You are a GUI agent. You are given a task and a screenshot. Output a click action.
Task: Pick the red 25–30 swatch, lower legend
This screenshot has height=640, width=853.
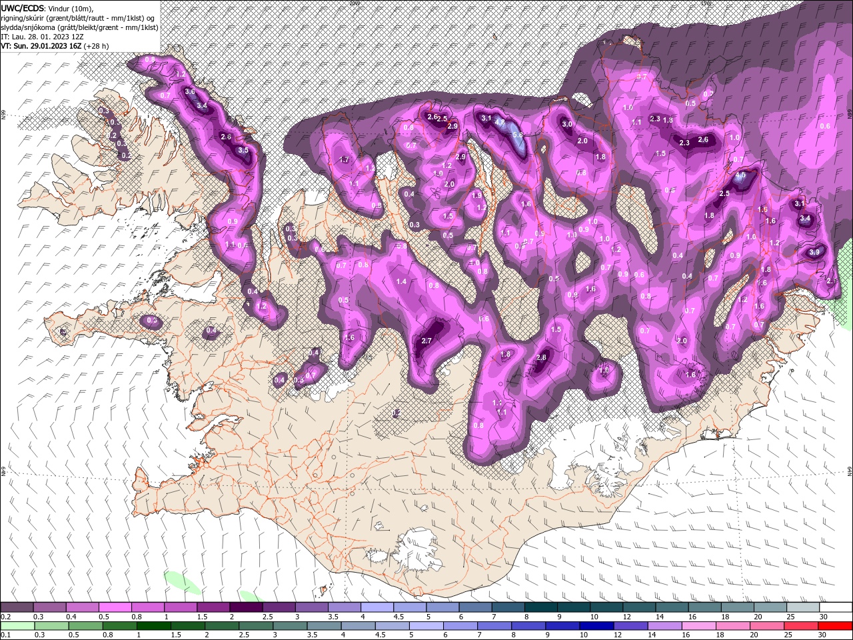pyautogui.click(x=800, y=625)
